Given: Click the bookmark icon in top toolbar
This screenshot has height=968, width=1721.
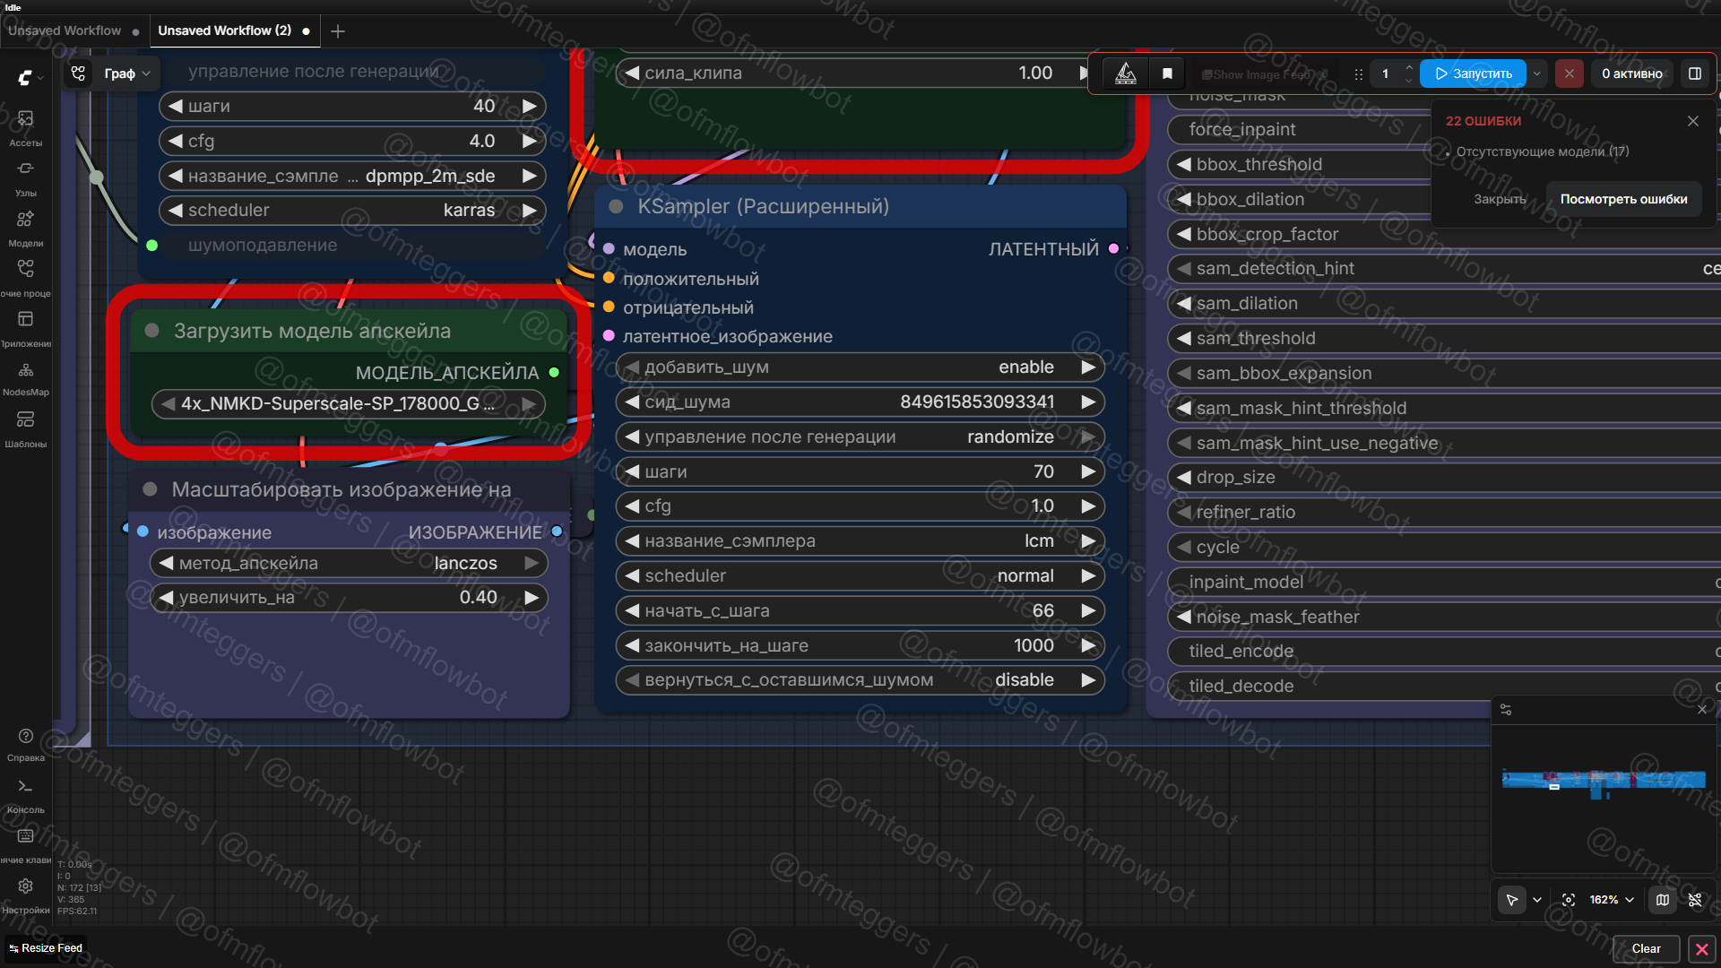Looking at the screenshot, I should pyautogui.click(x=1167, y=73).
